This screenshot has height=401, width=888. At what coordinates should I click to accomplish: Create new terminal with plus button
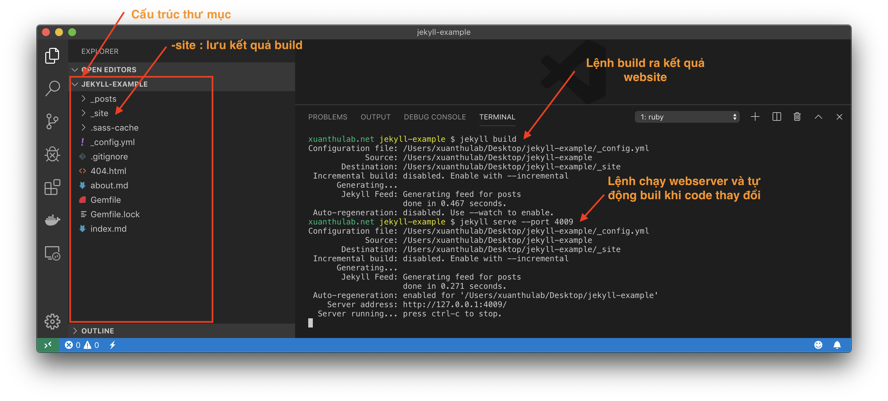click(x=755, y=117)
